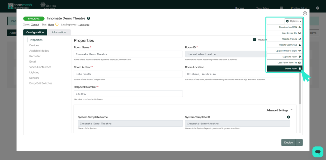This screenshot has width=326, height=160.
Task: Select Update XPanels menu item
Action: pos(285,39)
